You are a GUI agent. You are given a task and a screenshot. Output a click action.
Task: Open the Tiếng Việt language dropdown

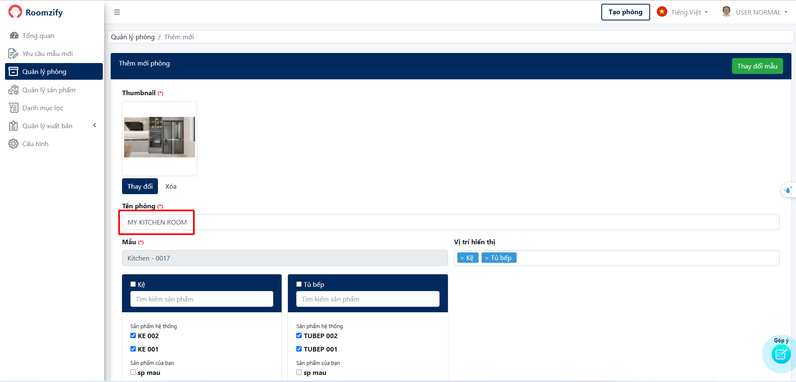[x=683, y=12]
